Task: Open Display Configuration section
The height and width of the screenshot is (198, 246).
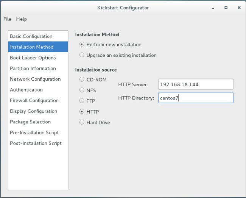Action: 38,111
